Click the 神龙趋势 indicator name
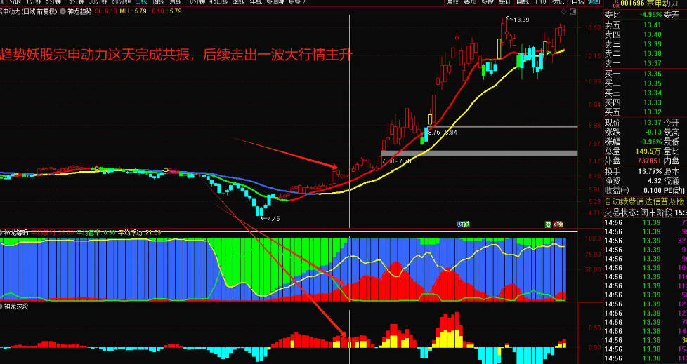This screenshot has width=687, height=364. 80,11
